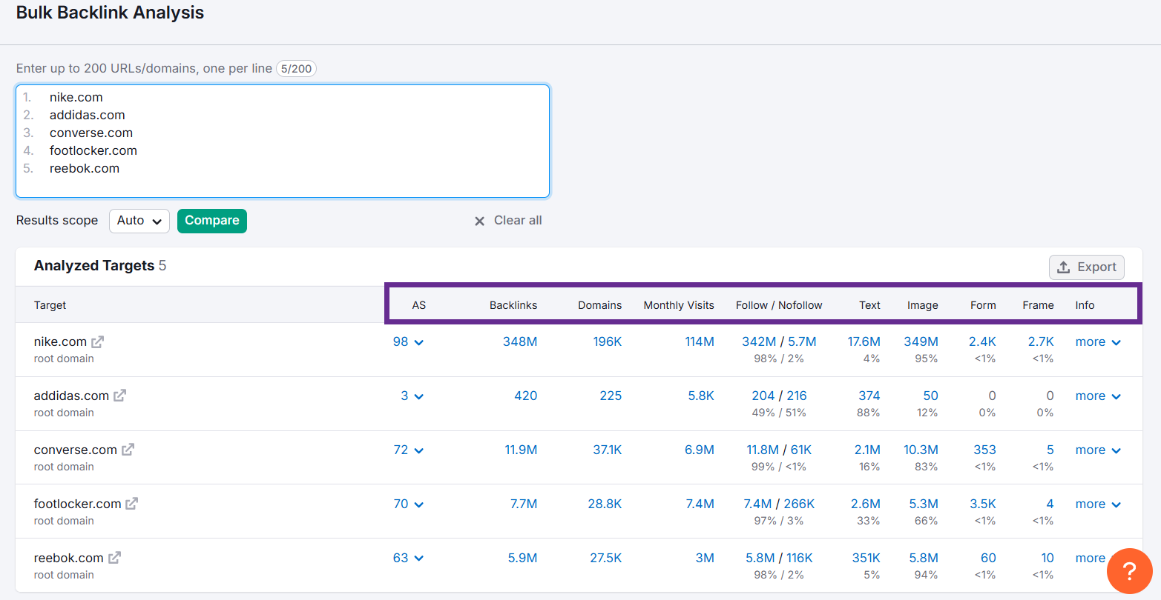1161x600 pixels.
Task: Open nike.com domains value 196K
Action: tap(608, 341)
